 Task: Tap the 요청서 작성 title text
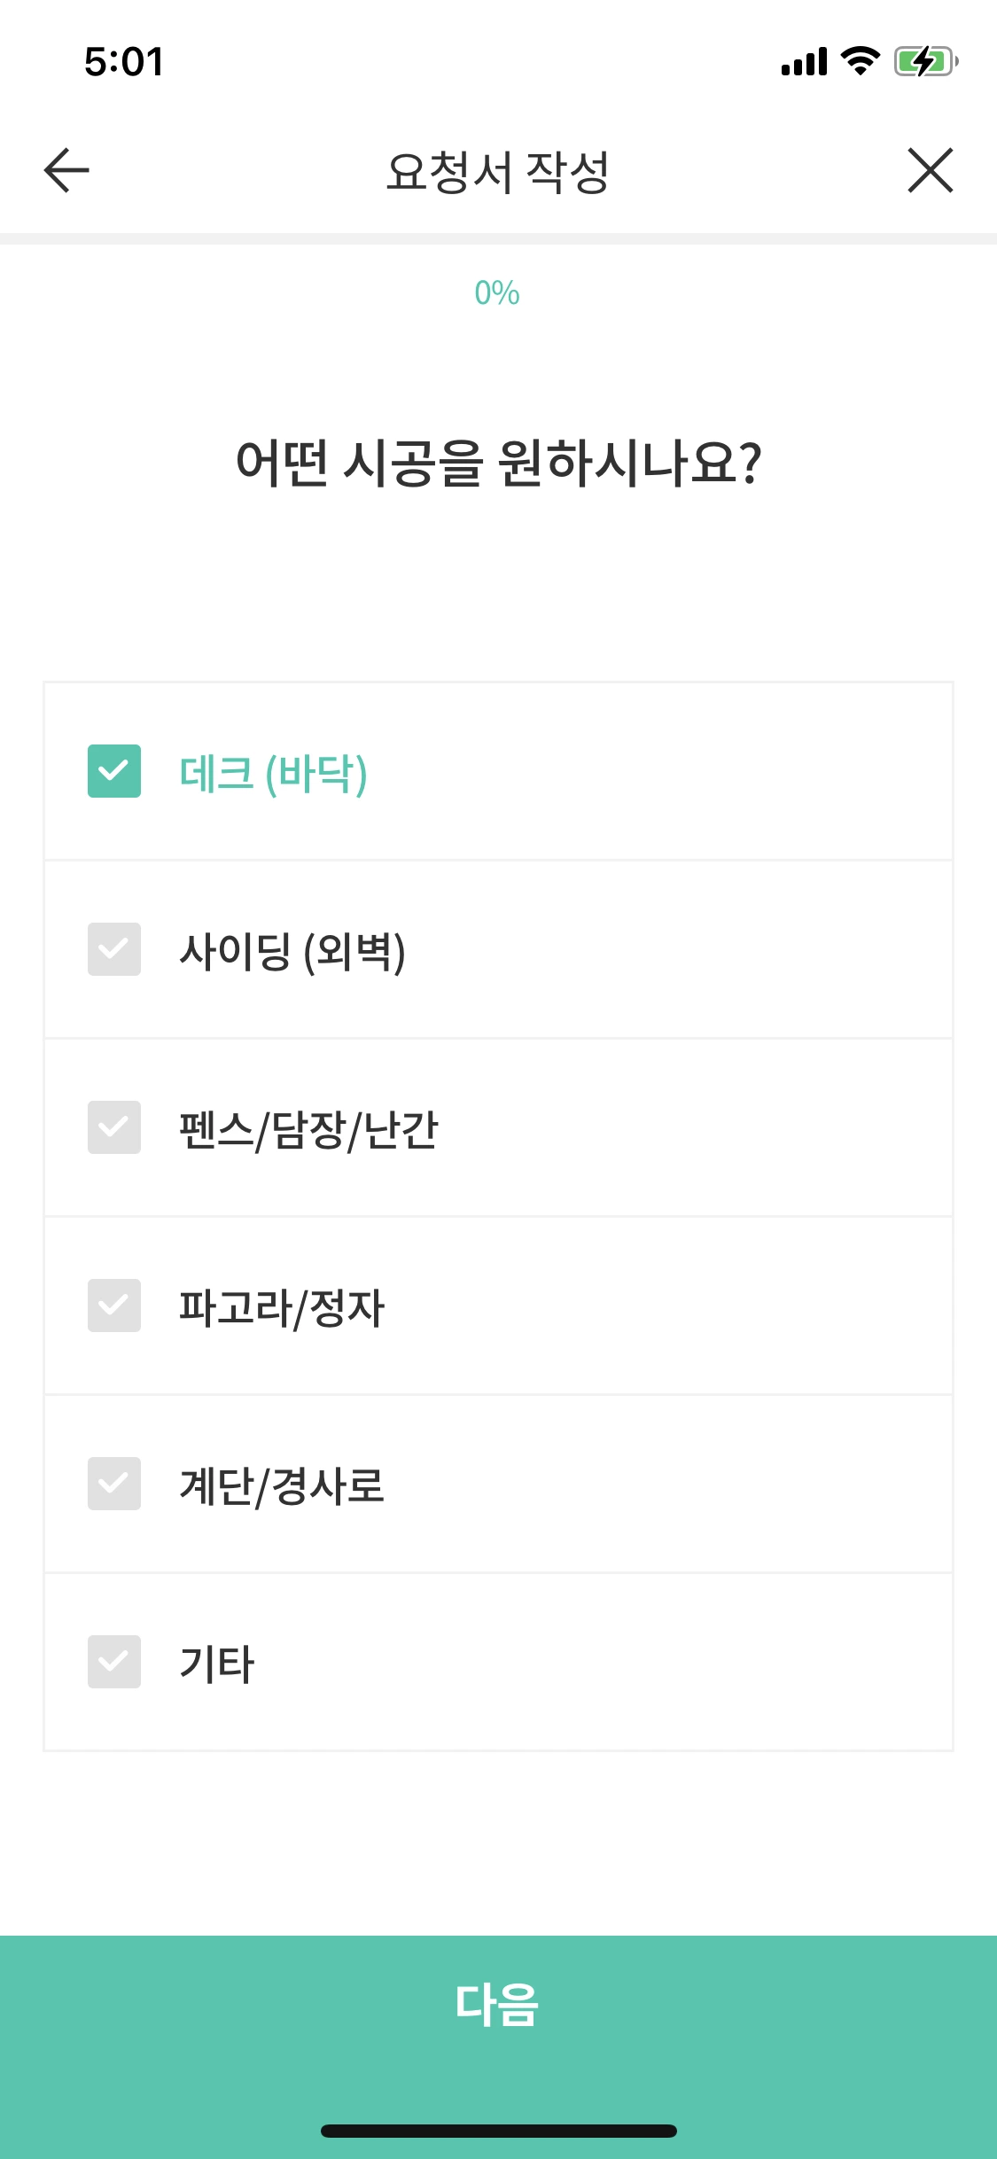pos(498,171)
